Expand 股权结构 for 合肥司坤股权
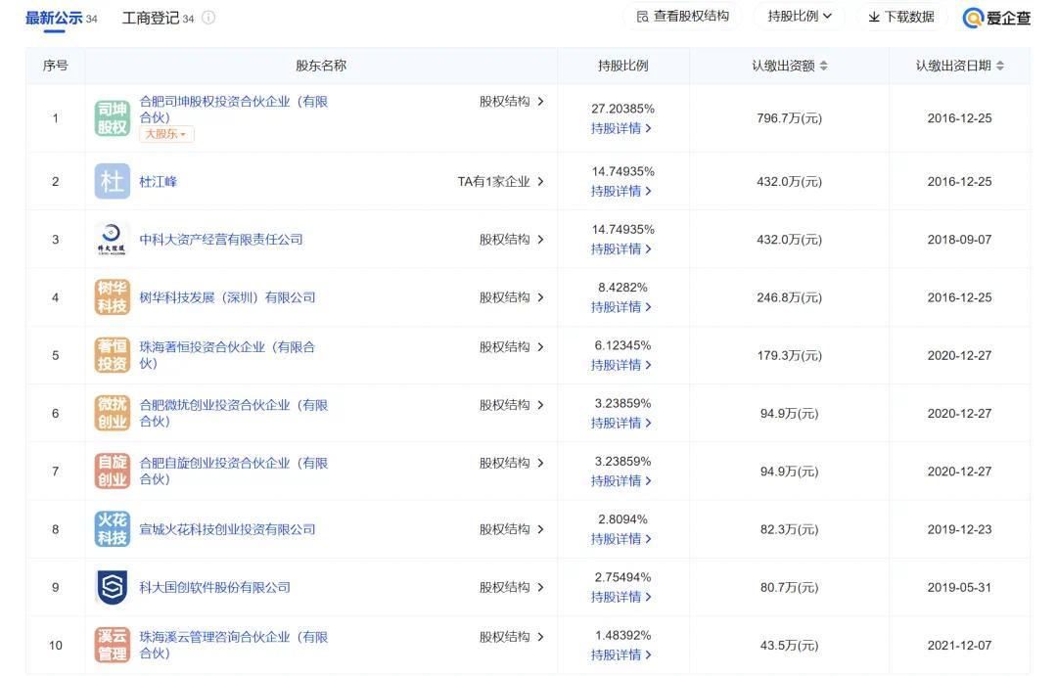The image size is (1057, 676). click(512, 102)
